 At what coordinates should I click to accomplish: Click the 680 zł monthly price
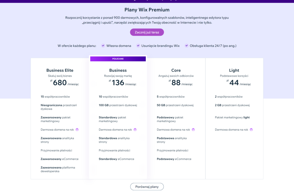[x=60, y=83]
